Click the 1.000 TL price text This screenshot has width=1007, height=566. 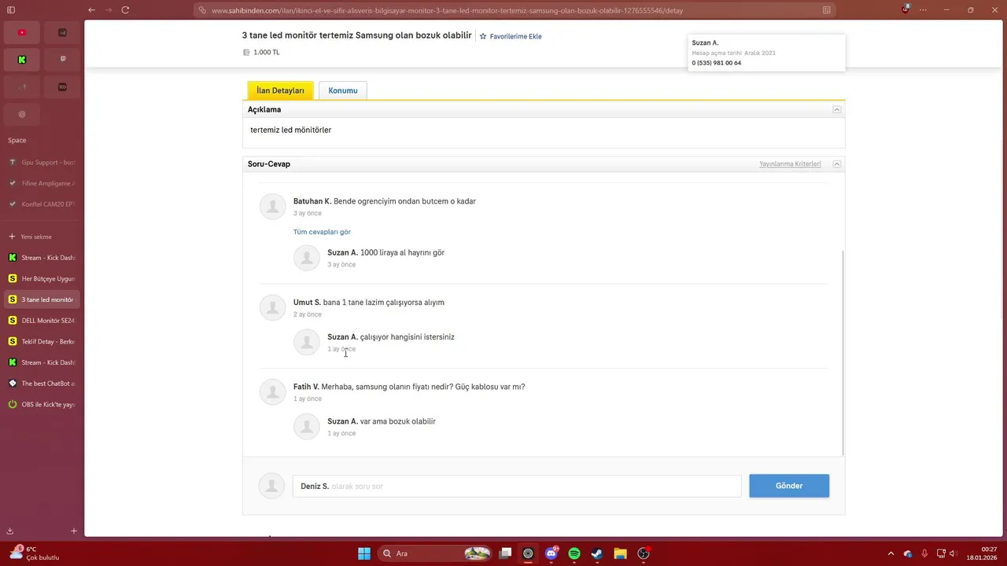[x=267, y=53]
